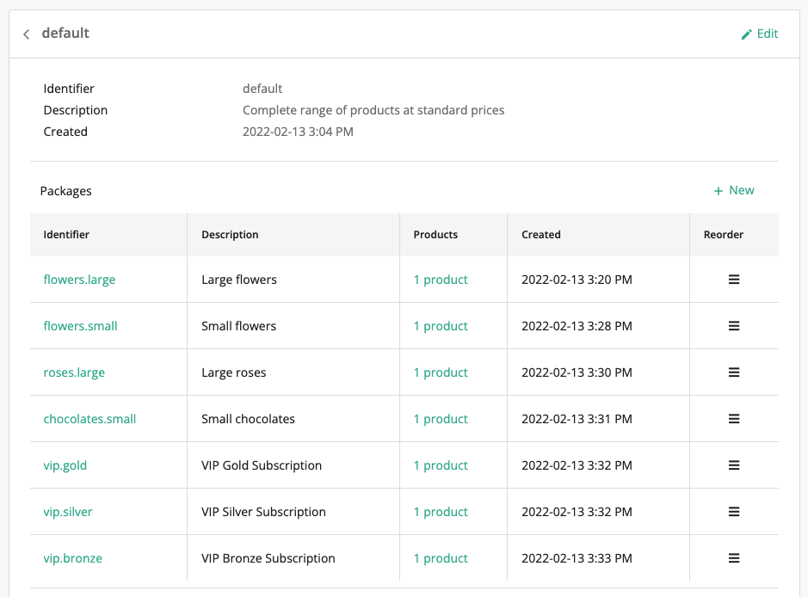Click the Identifier column header
This screenshot has width=808, height=597.
66,235
